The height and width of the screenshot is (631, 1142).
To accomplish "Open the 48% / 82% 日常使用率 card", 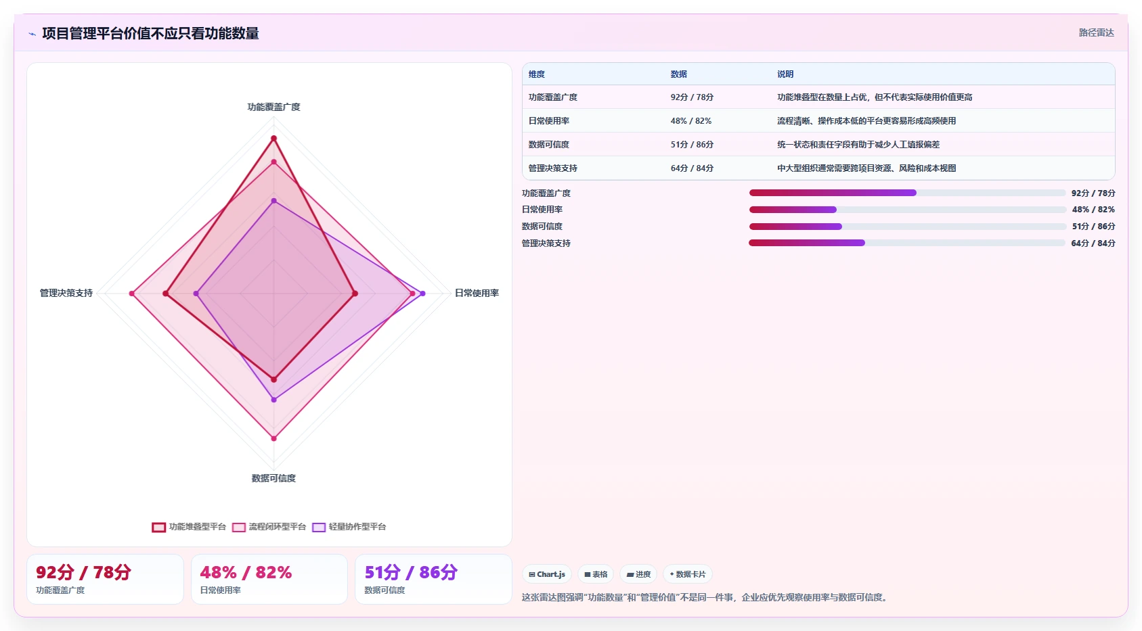I will [x=269, y=579].
